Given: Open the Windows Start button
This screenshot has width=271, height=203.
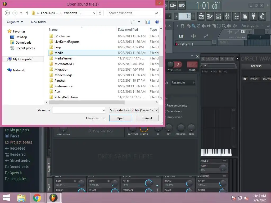Looking at the screenshot, I should (6, 198).
